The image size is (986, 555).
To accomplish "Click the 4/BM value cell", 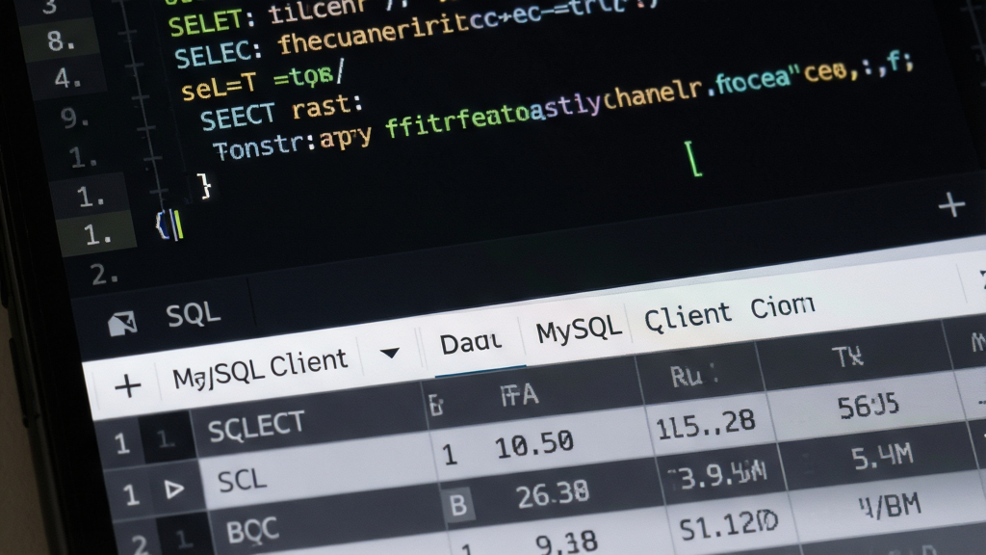I will (891, 505).
